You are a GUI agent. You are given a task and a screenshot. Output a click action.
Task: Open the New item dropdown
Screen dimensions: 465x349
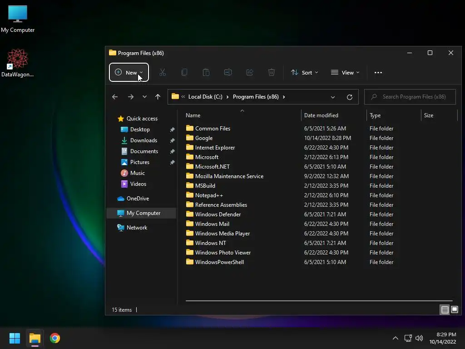tap(129, 72)
